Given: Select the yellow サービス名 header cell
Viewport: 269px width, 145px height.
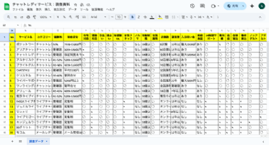Looking at the screenshot, I should [x=25, y=37].
